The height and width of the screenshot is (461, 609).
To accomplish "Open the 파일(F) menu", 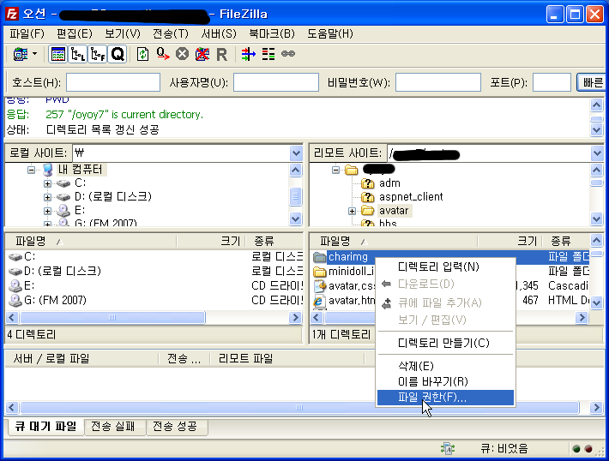I will tap(27, 33).
